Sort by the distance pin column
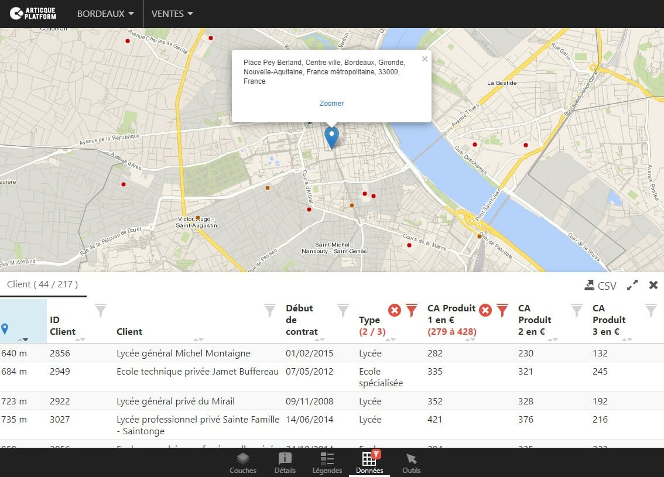This screenshot has width=664, height=477. tap(23, 339)
